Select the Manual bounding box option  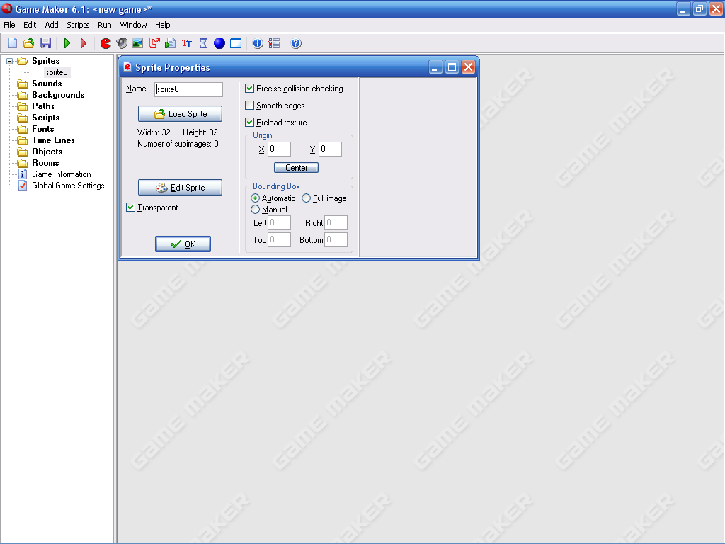point(256,210)
